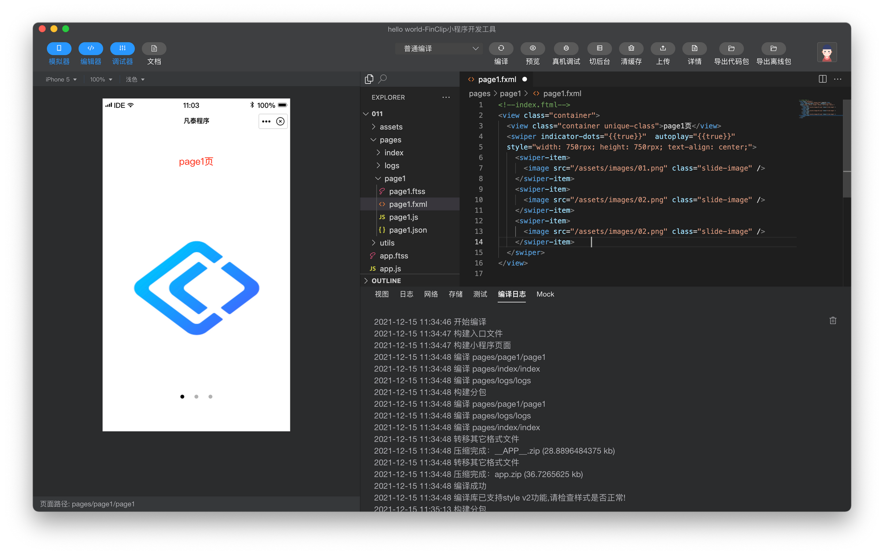Select the second swiper indicator dot
884x555 pixels.
click(196, 396)
